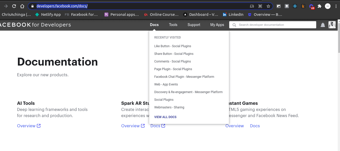
Task: Select Share Button - Social Plugins
Action: click(x=174, y=54)
